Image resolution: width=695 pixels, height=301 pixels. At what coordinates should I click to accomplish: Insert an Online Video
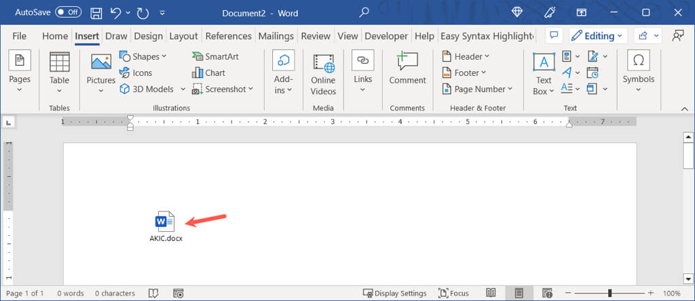(323, 75)
